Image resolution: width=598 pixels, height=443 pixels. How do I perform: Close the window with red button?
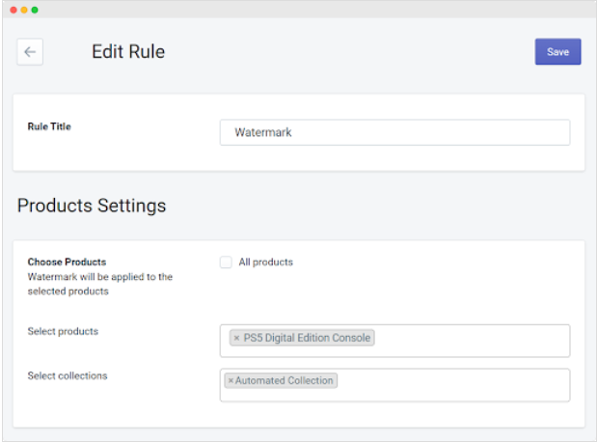[14, 10]
